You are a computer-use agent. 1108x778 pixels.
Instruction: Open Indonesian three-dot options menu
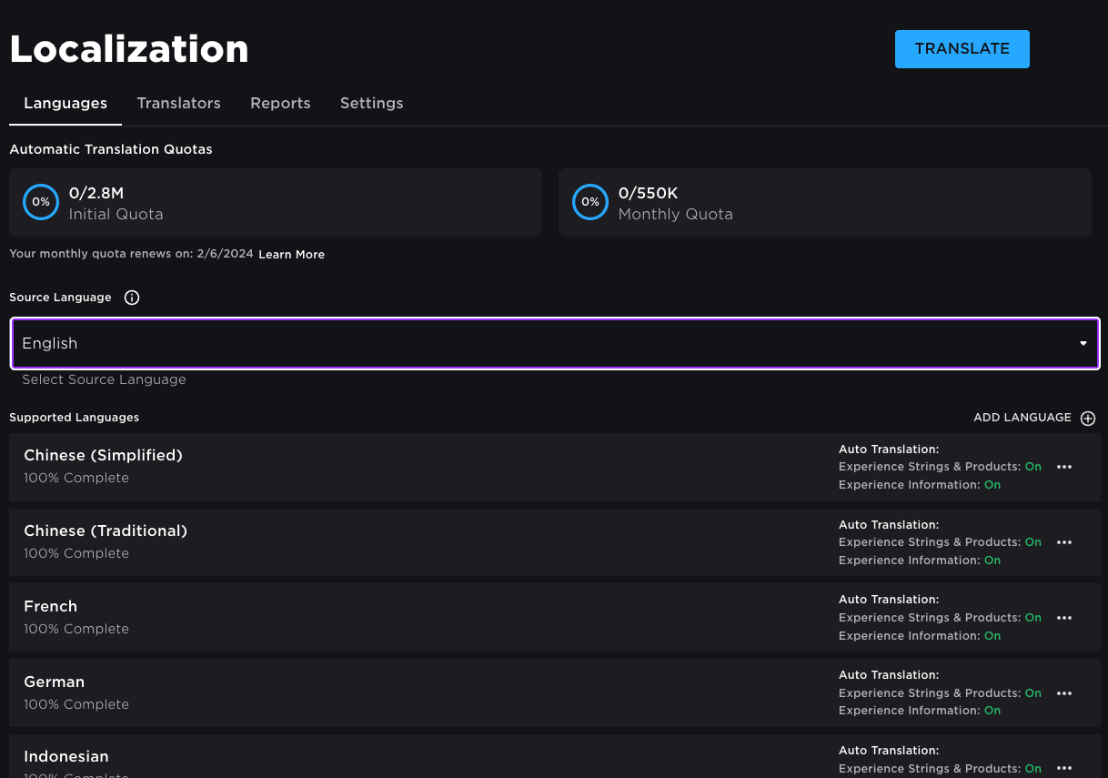(x=1064, y=768)
